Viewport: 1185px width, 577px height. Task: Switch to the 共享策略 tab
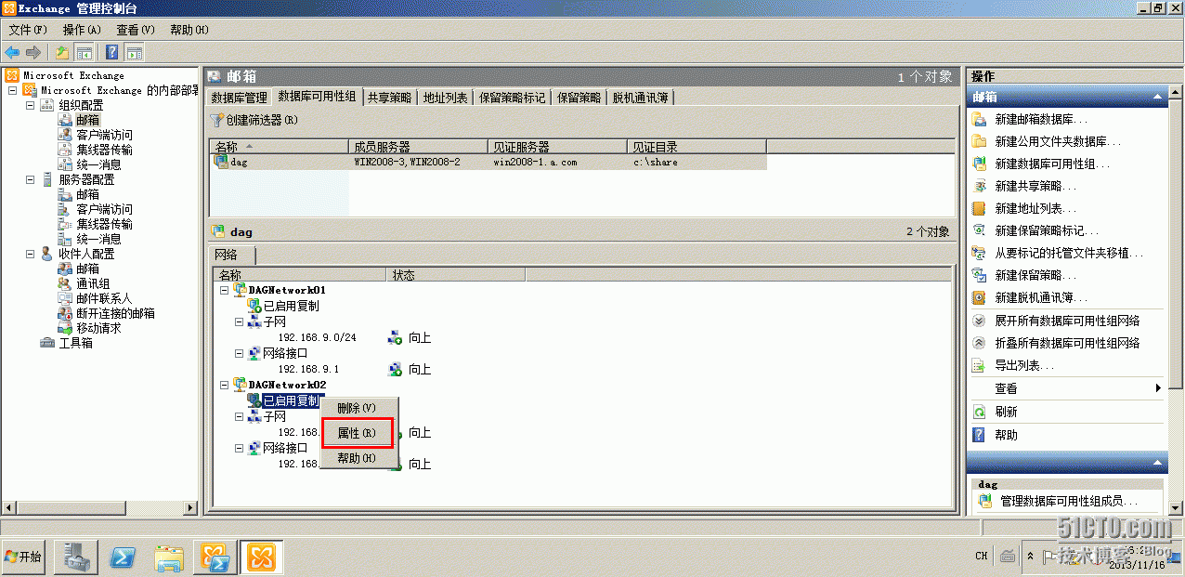click(389, 98)
